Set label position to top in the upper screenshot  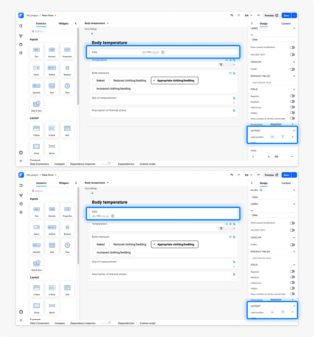click(283, 137)
